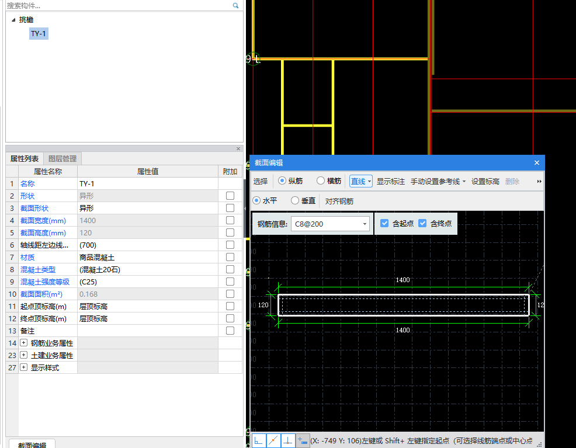Expand 土建业务属性 group
Screen dimensions: 576x448
(x=24, y=355)
